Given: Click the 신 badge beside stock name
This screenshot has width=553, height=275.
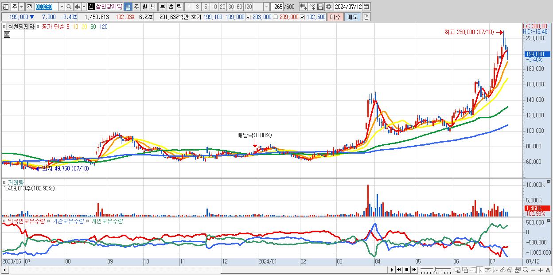Looking at the screenshot, I should [x=91, y=7].
